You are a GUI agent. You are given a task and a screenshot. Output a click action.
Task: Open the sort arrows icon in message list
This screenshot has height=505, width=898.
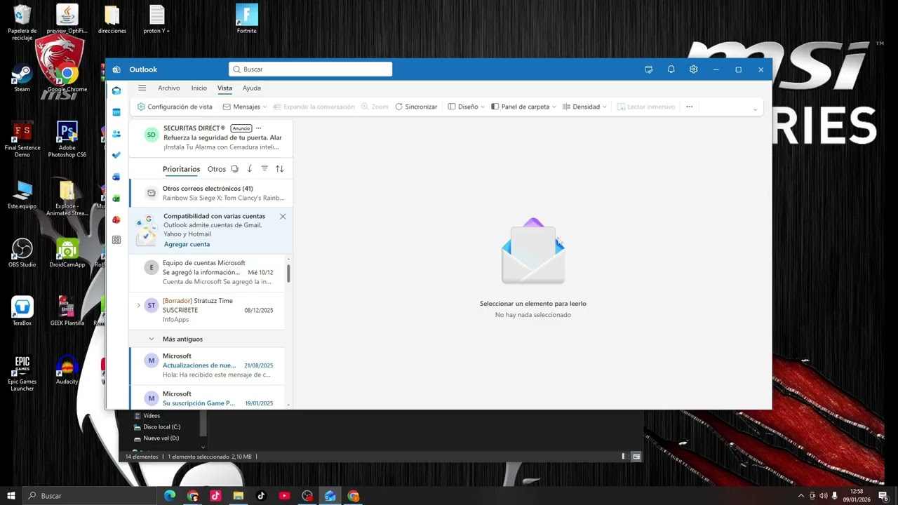[x=279, y=169]
